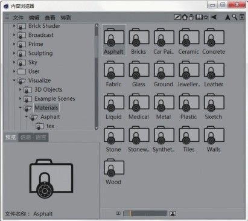Image resolution: width=248 pixels, height=221 pixels.
Task: Click the small thumbnail size icon
Action: [118, 213]
